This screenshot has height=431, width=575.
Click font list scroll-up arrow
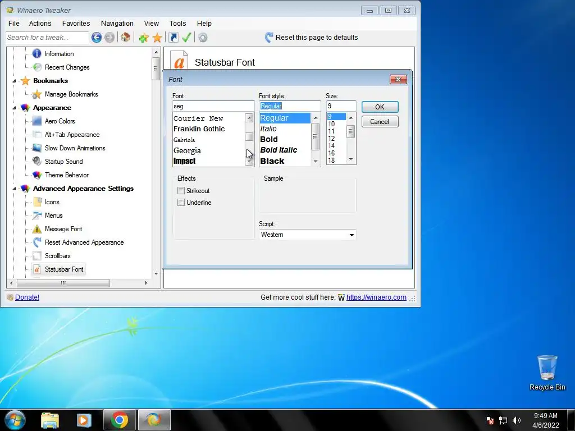click(x=249, y=118)
